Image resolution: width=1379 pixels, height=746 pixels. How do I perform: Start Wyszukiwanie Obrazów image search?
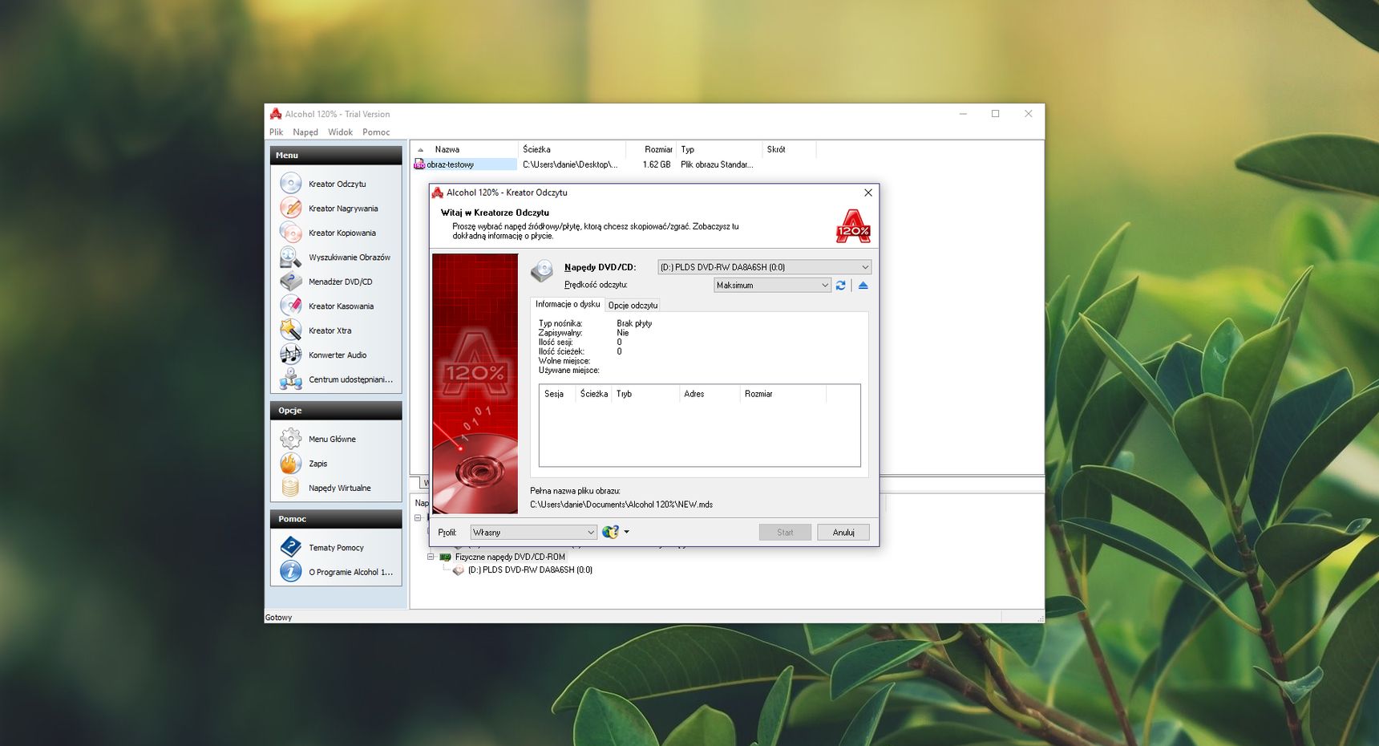coord(349,257)
